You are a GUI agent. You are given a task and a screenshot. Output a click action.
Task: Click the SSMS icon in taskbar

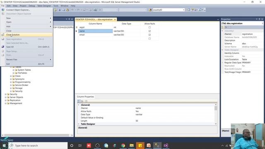[157, 145]
